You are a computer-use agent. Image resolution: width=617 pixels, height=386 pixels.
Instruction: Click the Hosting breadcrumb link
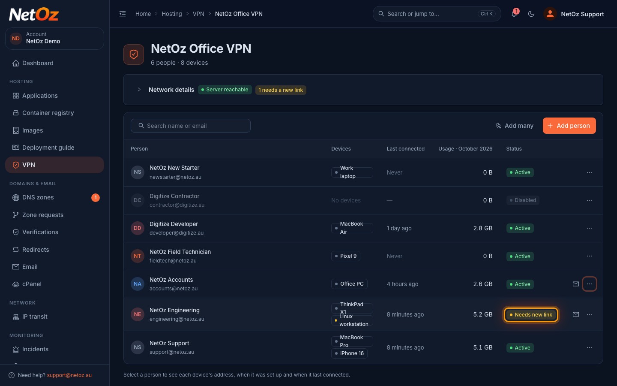tap(172, 14)
